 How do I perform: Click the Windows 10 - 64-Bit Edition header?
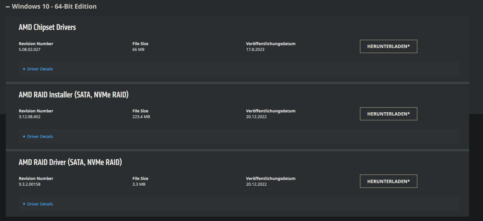(x=54, y=6)
